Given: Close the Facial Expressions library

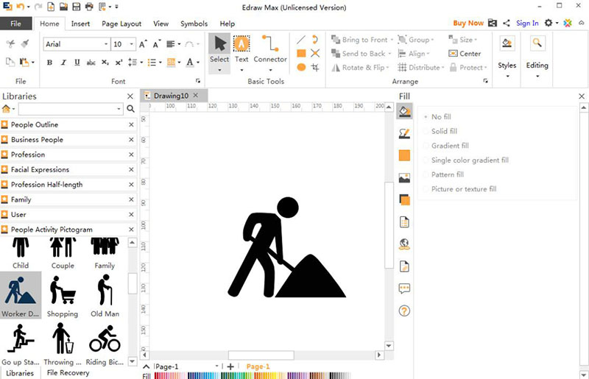Looking at the screenshot, I should click(x=131, y=169).
